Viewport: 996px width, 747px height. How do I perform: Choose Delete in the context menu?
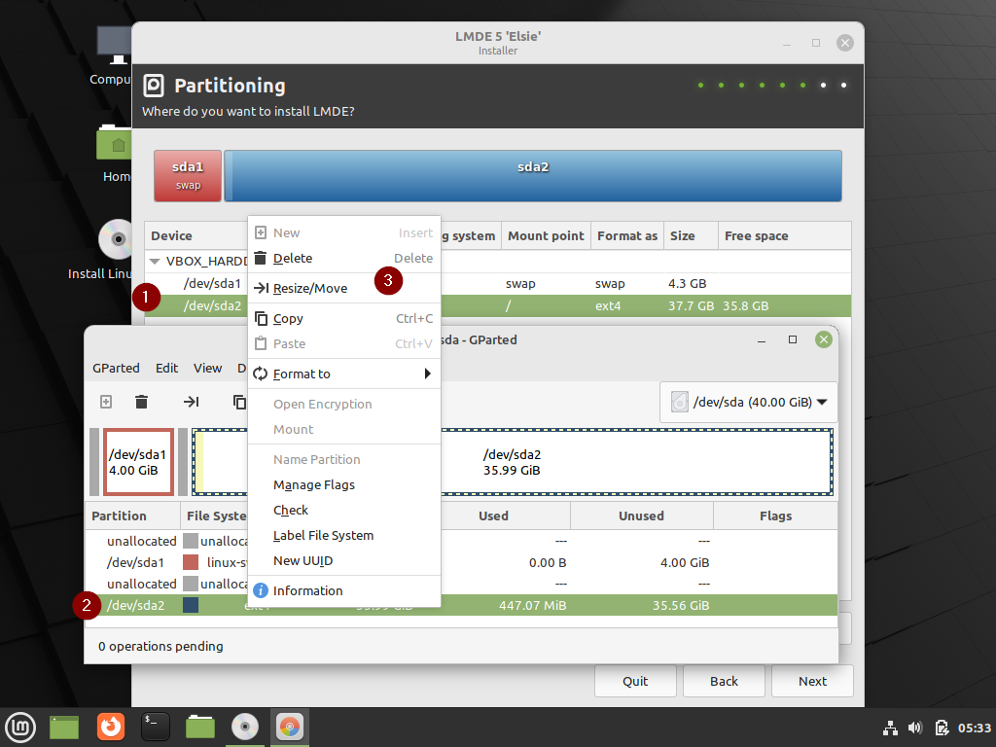point(343,258)
